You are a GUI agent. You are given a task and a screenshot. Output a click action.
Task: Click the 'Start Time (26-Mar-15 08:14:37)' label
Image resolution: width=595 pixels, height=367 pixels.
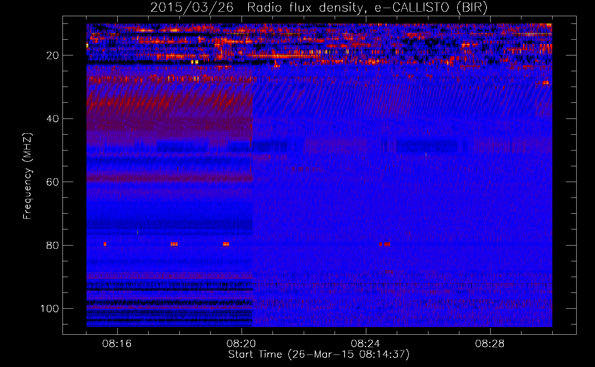point(319,355)
